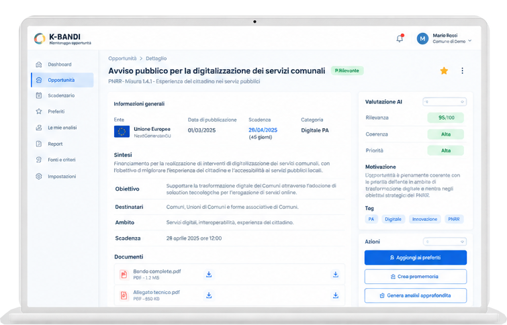Open the Bando completo.pdf file name

coord(157,271)
